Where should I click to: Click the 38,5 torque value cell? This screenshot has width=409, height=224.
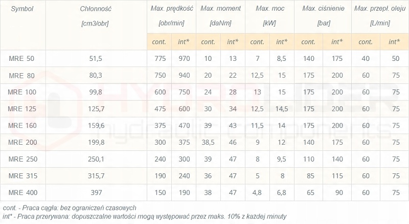coord(208,143)
